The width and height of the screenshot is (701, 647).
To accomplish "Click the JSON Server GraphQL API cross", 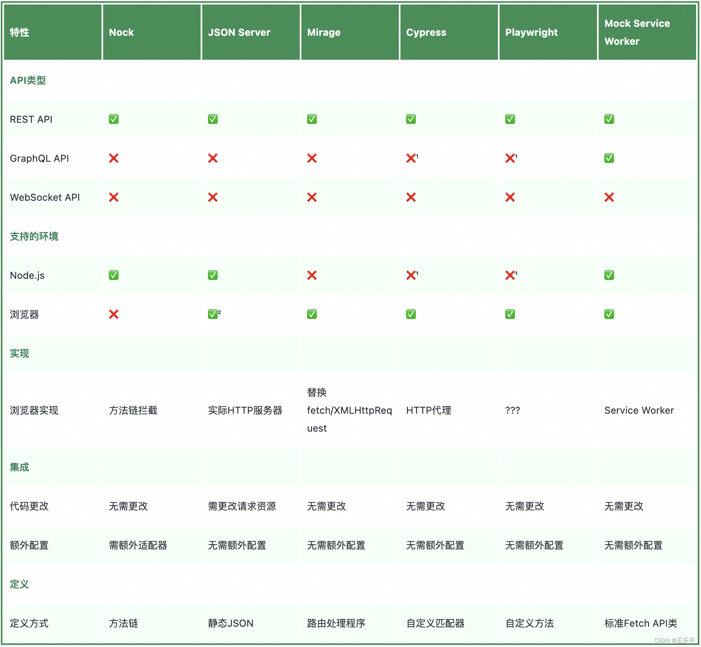I will pos(213,158).
